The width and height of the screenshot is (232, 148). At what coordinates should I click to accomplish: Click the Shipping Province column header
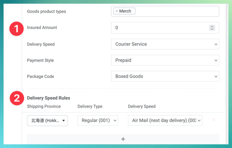[44, 106]
